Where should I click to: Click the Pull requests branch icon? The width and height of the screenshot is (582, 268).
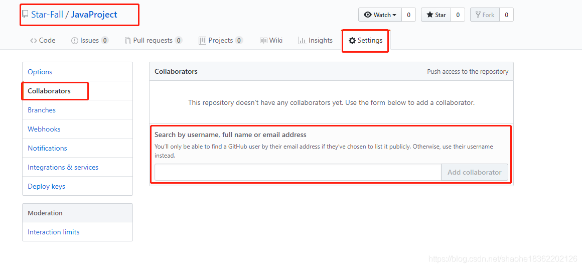click(127, 41)
